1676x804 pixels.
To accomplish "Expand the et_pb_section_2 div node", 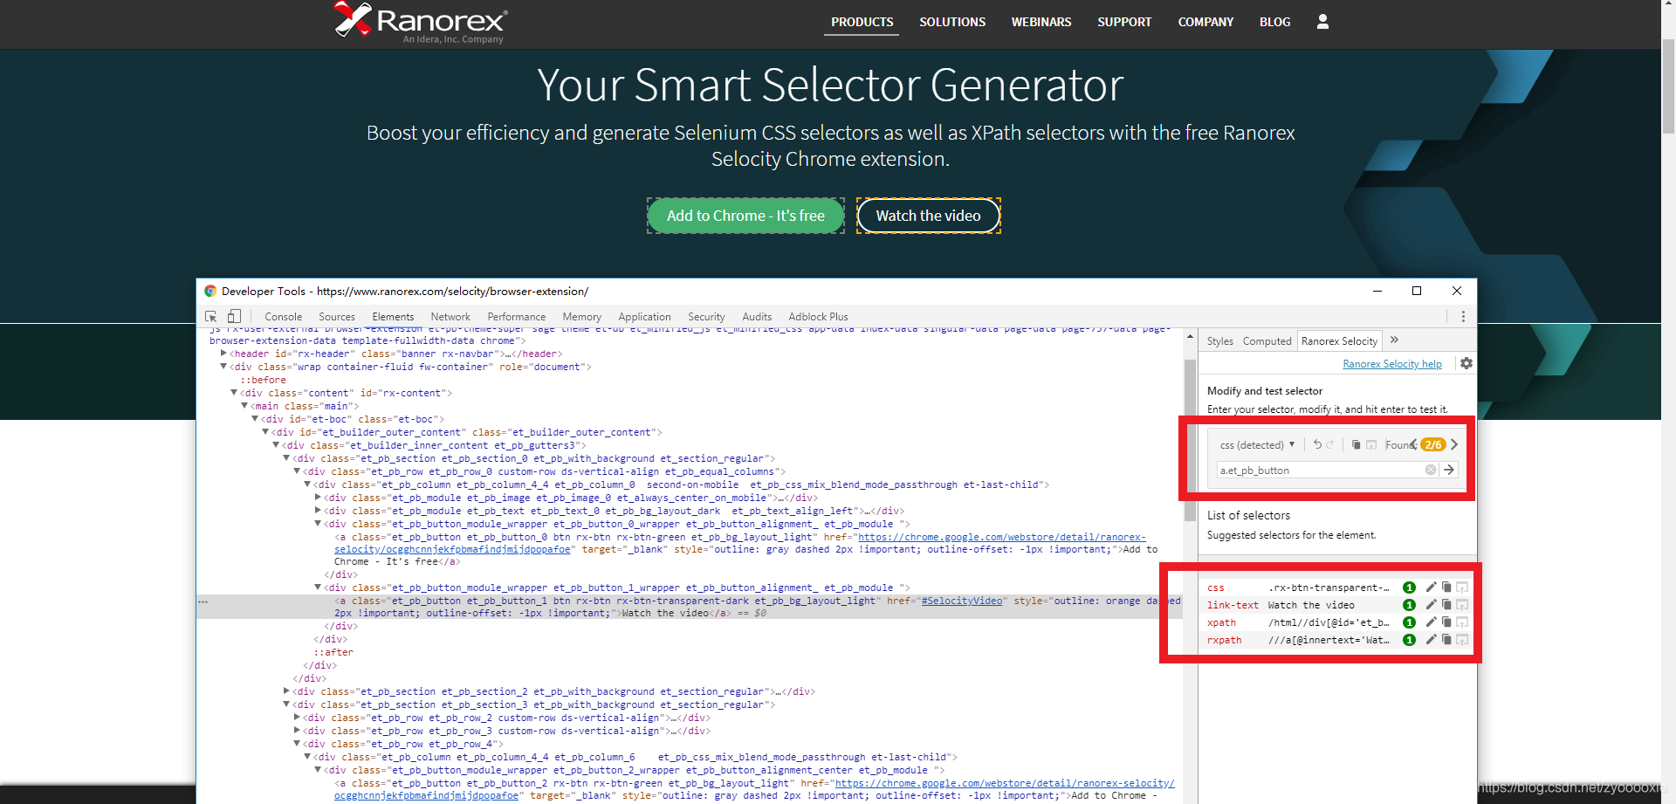I will click(287, 691).
